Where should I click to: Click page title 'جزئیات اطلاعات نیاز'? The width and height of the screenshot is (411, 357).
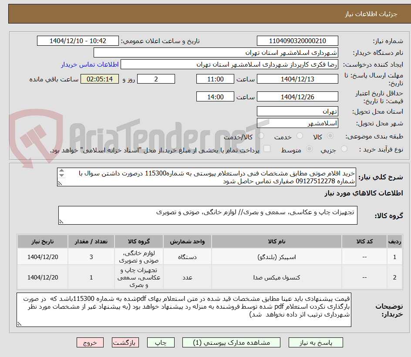[x=371, y=14]
